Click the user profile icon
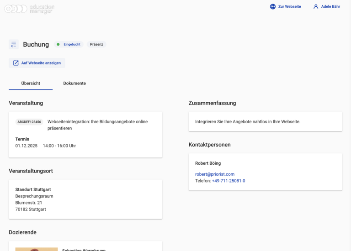The width and height of the screenshot is (351, 251). pos(316,7)
